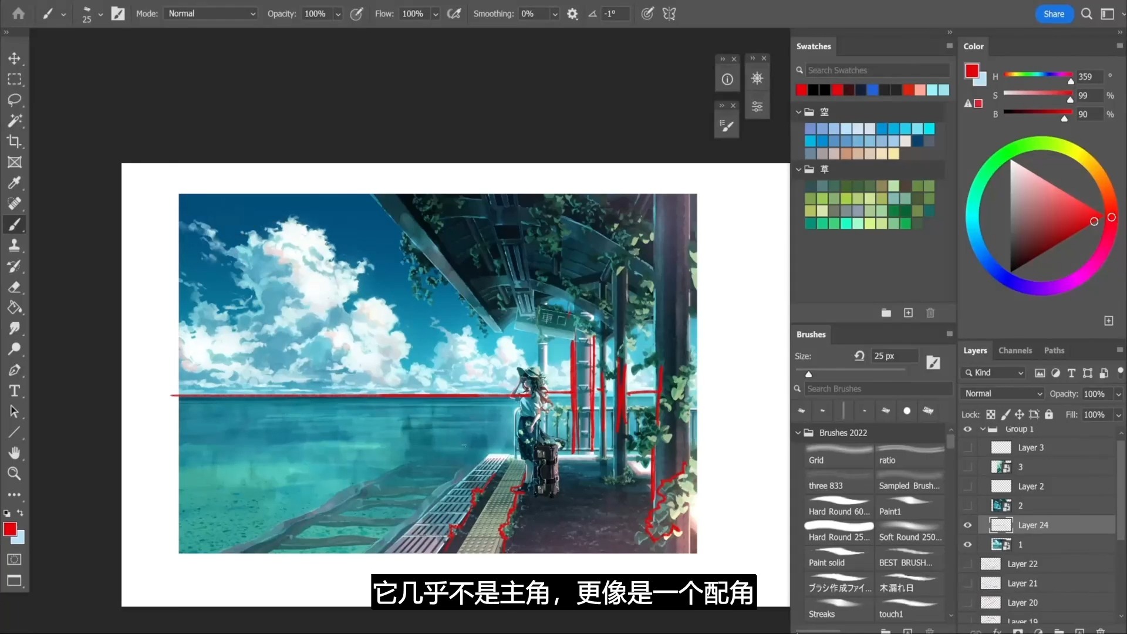This screenshot has height=634, width=1127.
Task: Select the Lasso tool
Action: click(x=14, y=100)
